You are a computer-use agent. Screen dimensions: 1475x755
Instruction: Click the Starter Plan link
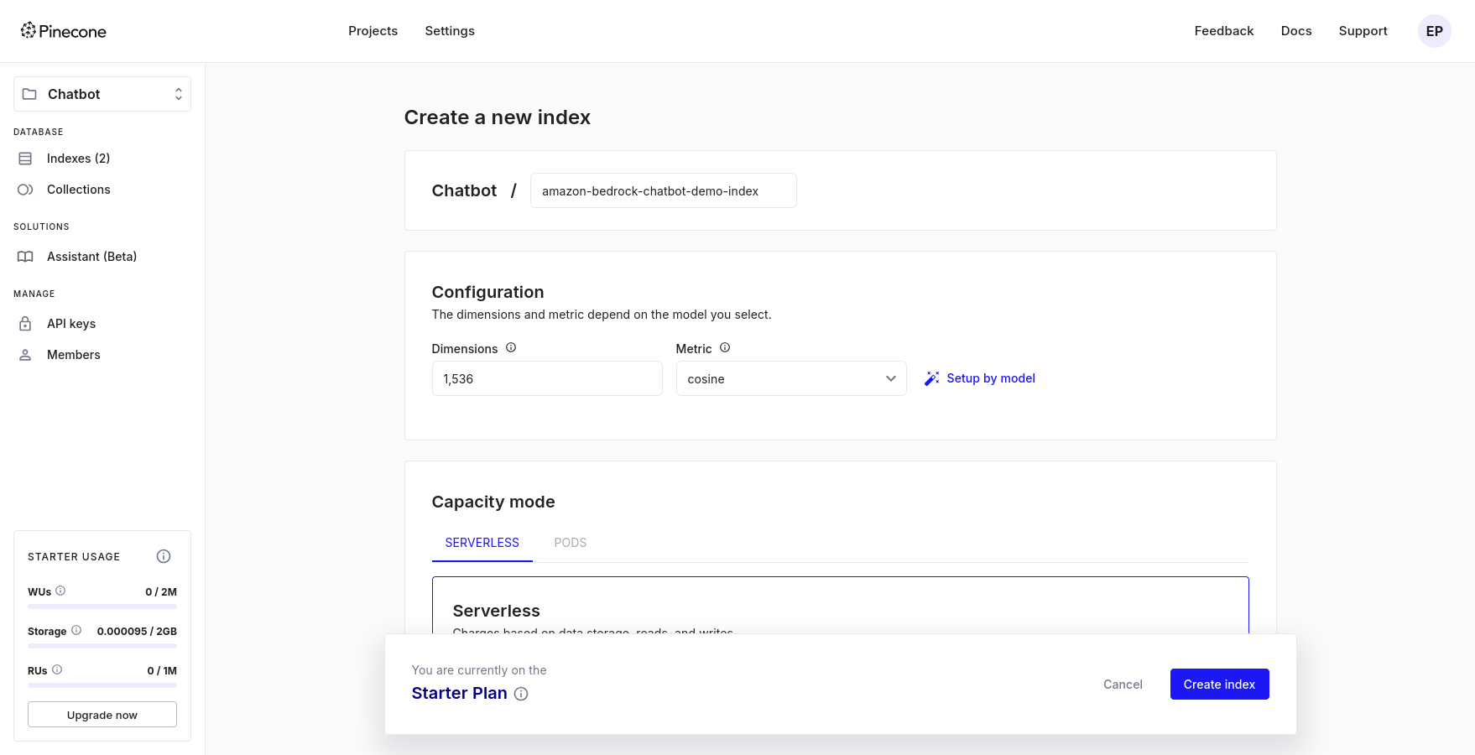click(460, 693)
